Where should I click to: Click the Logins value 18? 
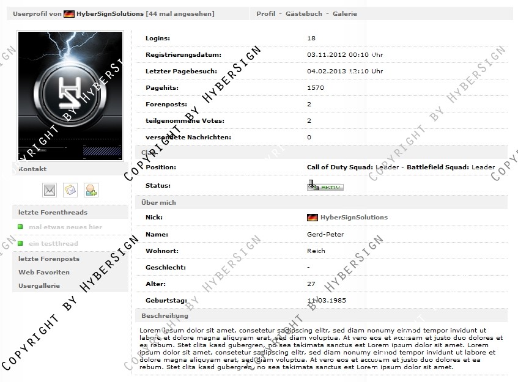click(311, 39)
